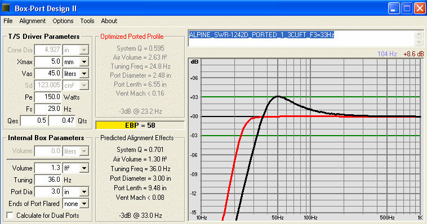This screenshot has width=427, height=224.
Task: Click the '104 Hz' cursor readout
Action: pyautogui.click(x=387, y=54)
